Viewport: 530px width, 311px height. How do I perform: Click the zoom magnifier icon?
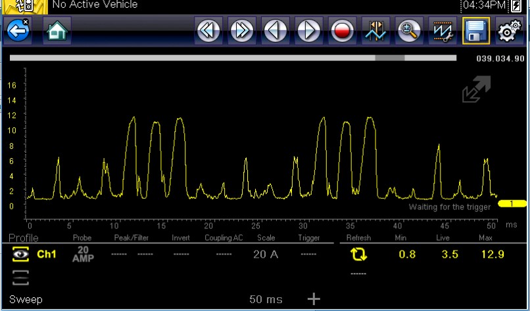[x=409, y=31]
